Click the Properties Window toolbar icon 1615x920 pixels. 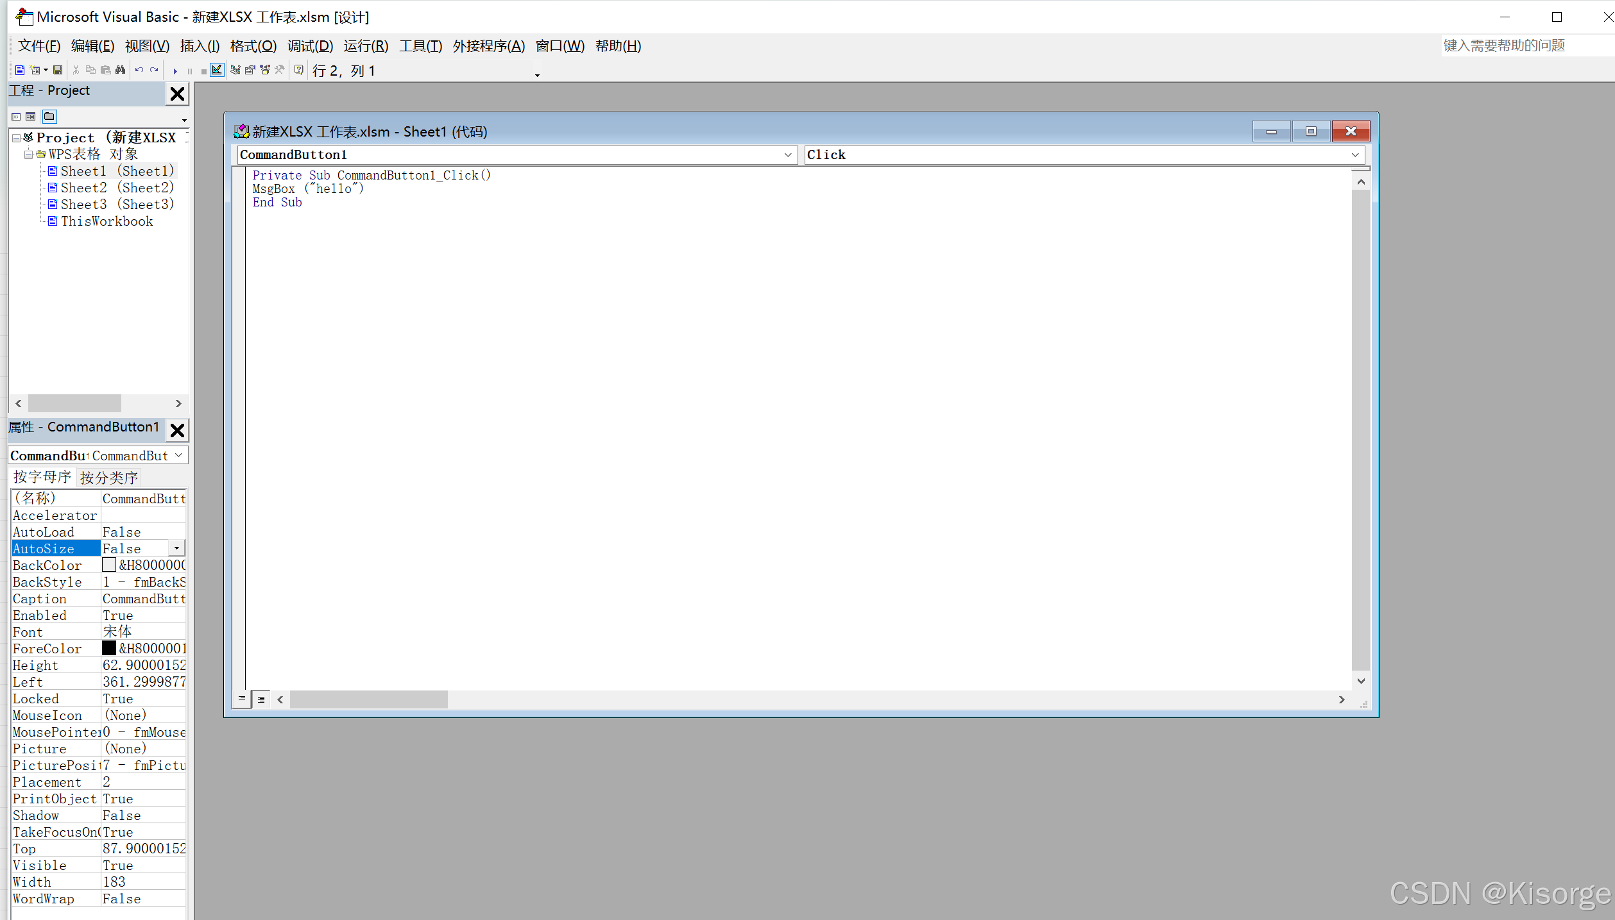[250, 71]
